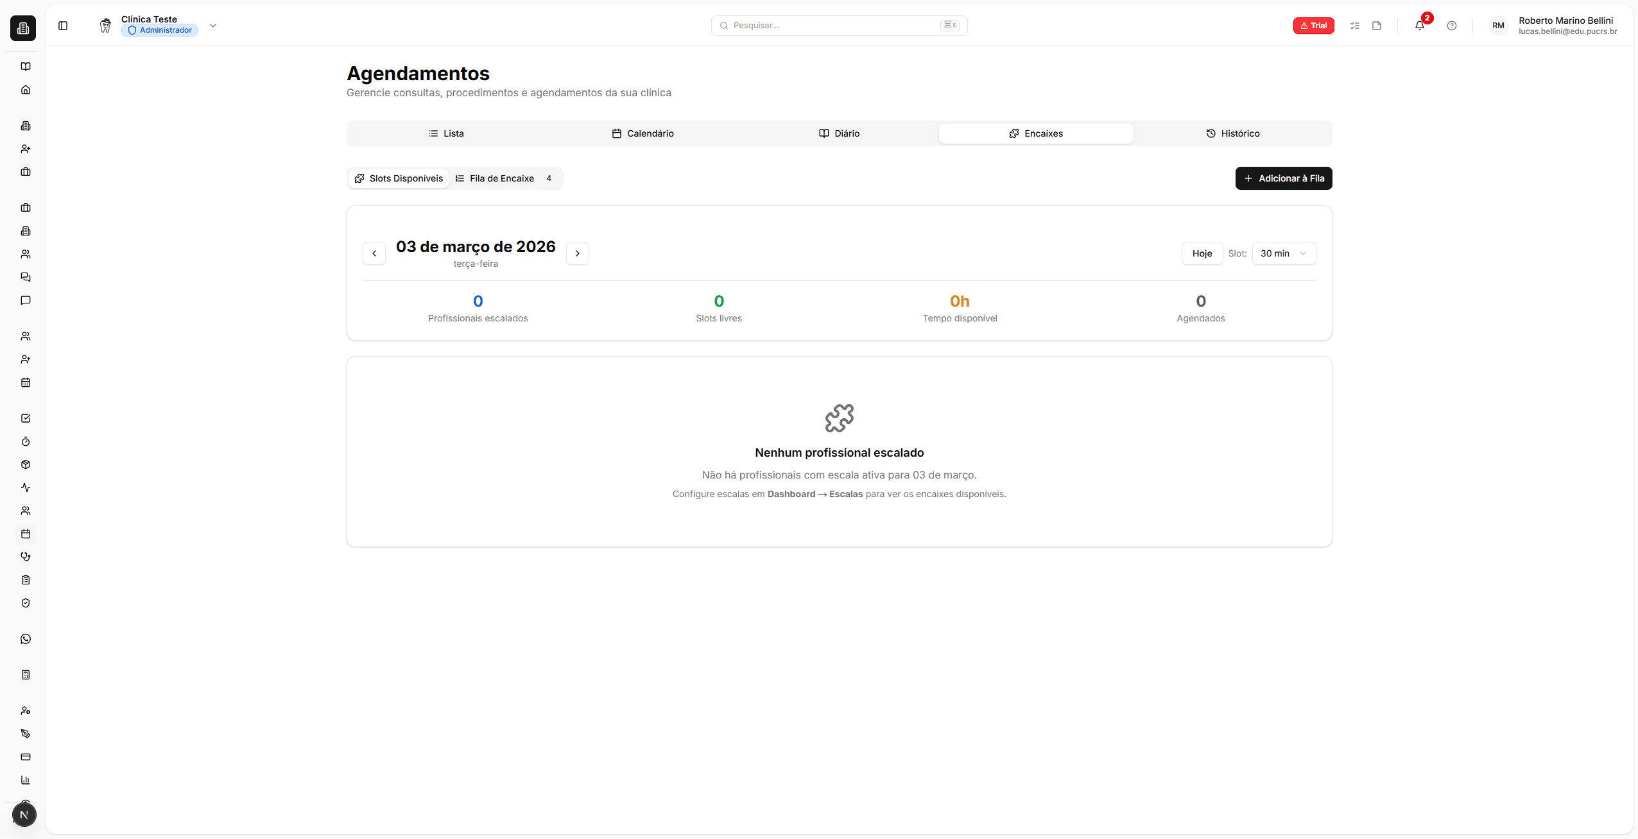Viewport: 1638px width, 839px height.
Task: Toggle the sidebar panel collapse button
Action: point(63,26)
